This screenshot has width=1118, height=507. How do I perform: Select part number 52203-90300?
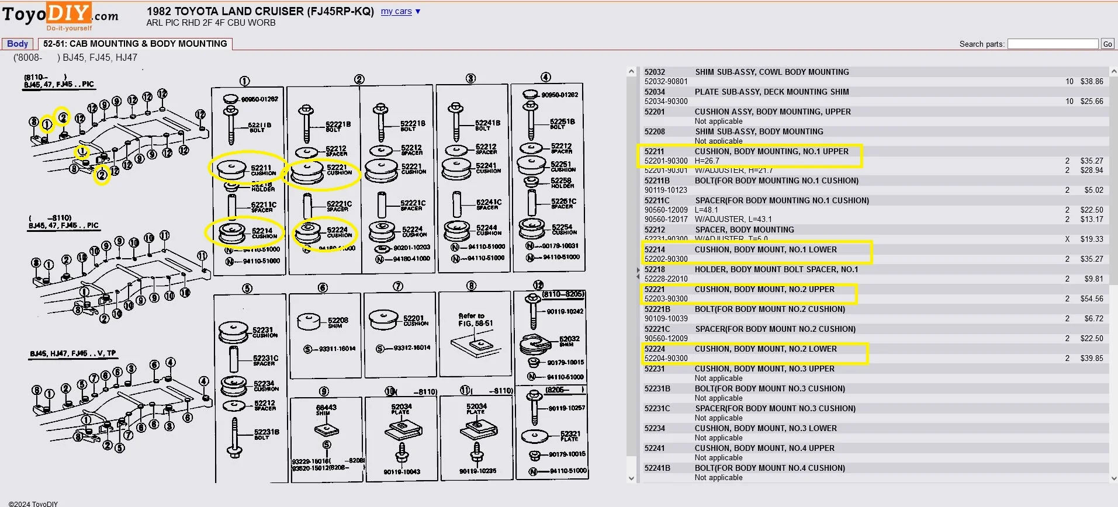pyautogui.click(x=666, y=299)
